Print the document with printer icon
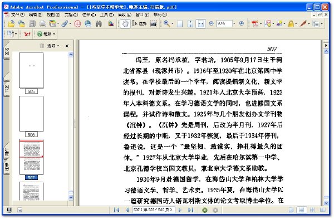Image resolution: width=334 pixels, height=219 pixels. click(x=43, y=23)
